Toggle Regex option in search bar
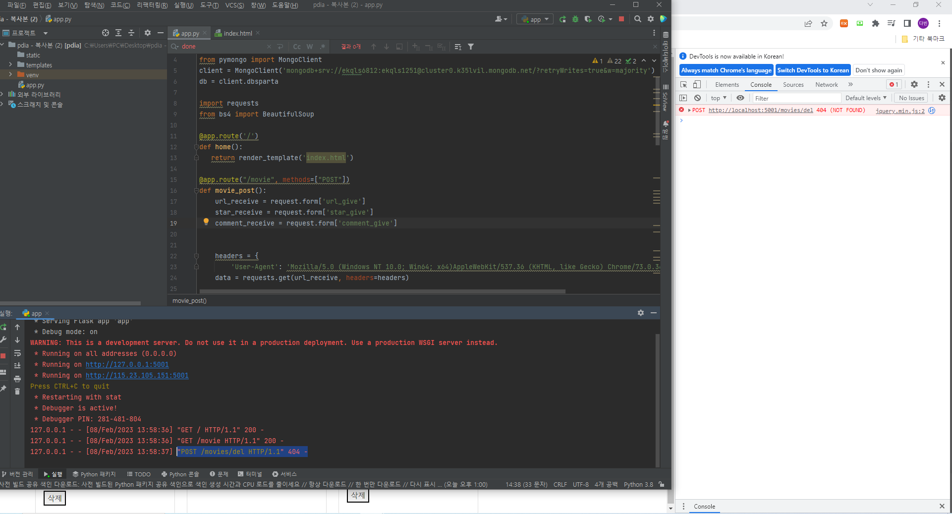The height and width of the screenshot is (514, 952). coord(323,47)
